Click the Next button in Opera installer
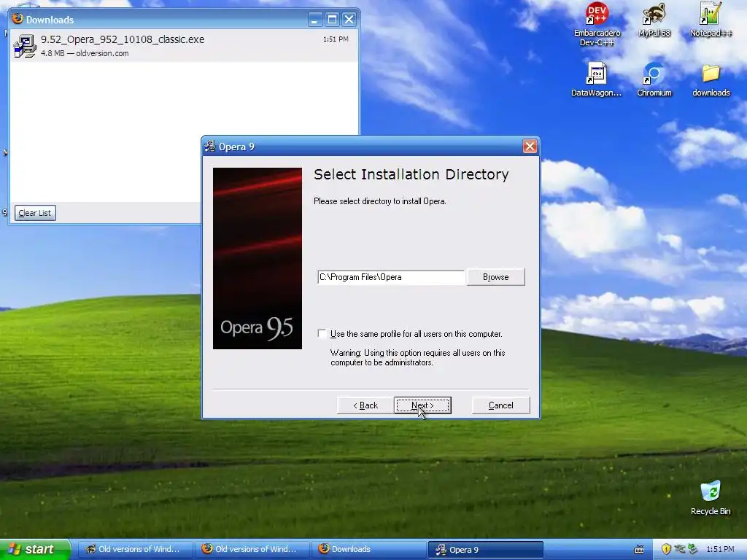This screenshot has height=560, width=747. coord(422,405)
